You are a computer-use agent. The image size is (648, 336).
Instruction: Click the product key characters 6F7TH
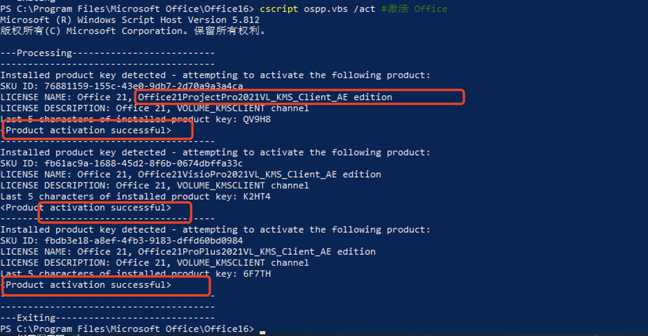coord(257,274)
